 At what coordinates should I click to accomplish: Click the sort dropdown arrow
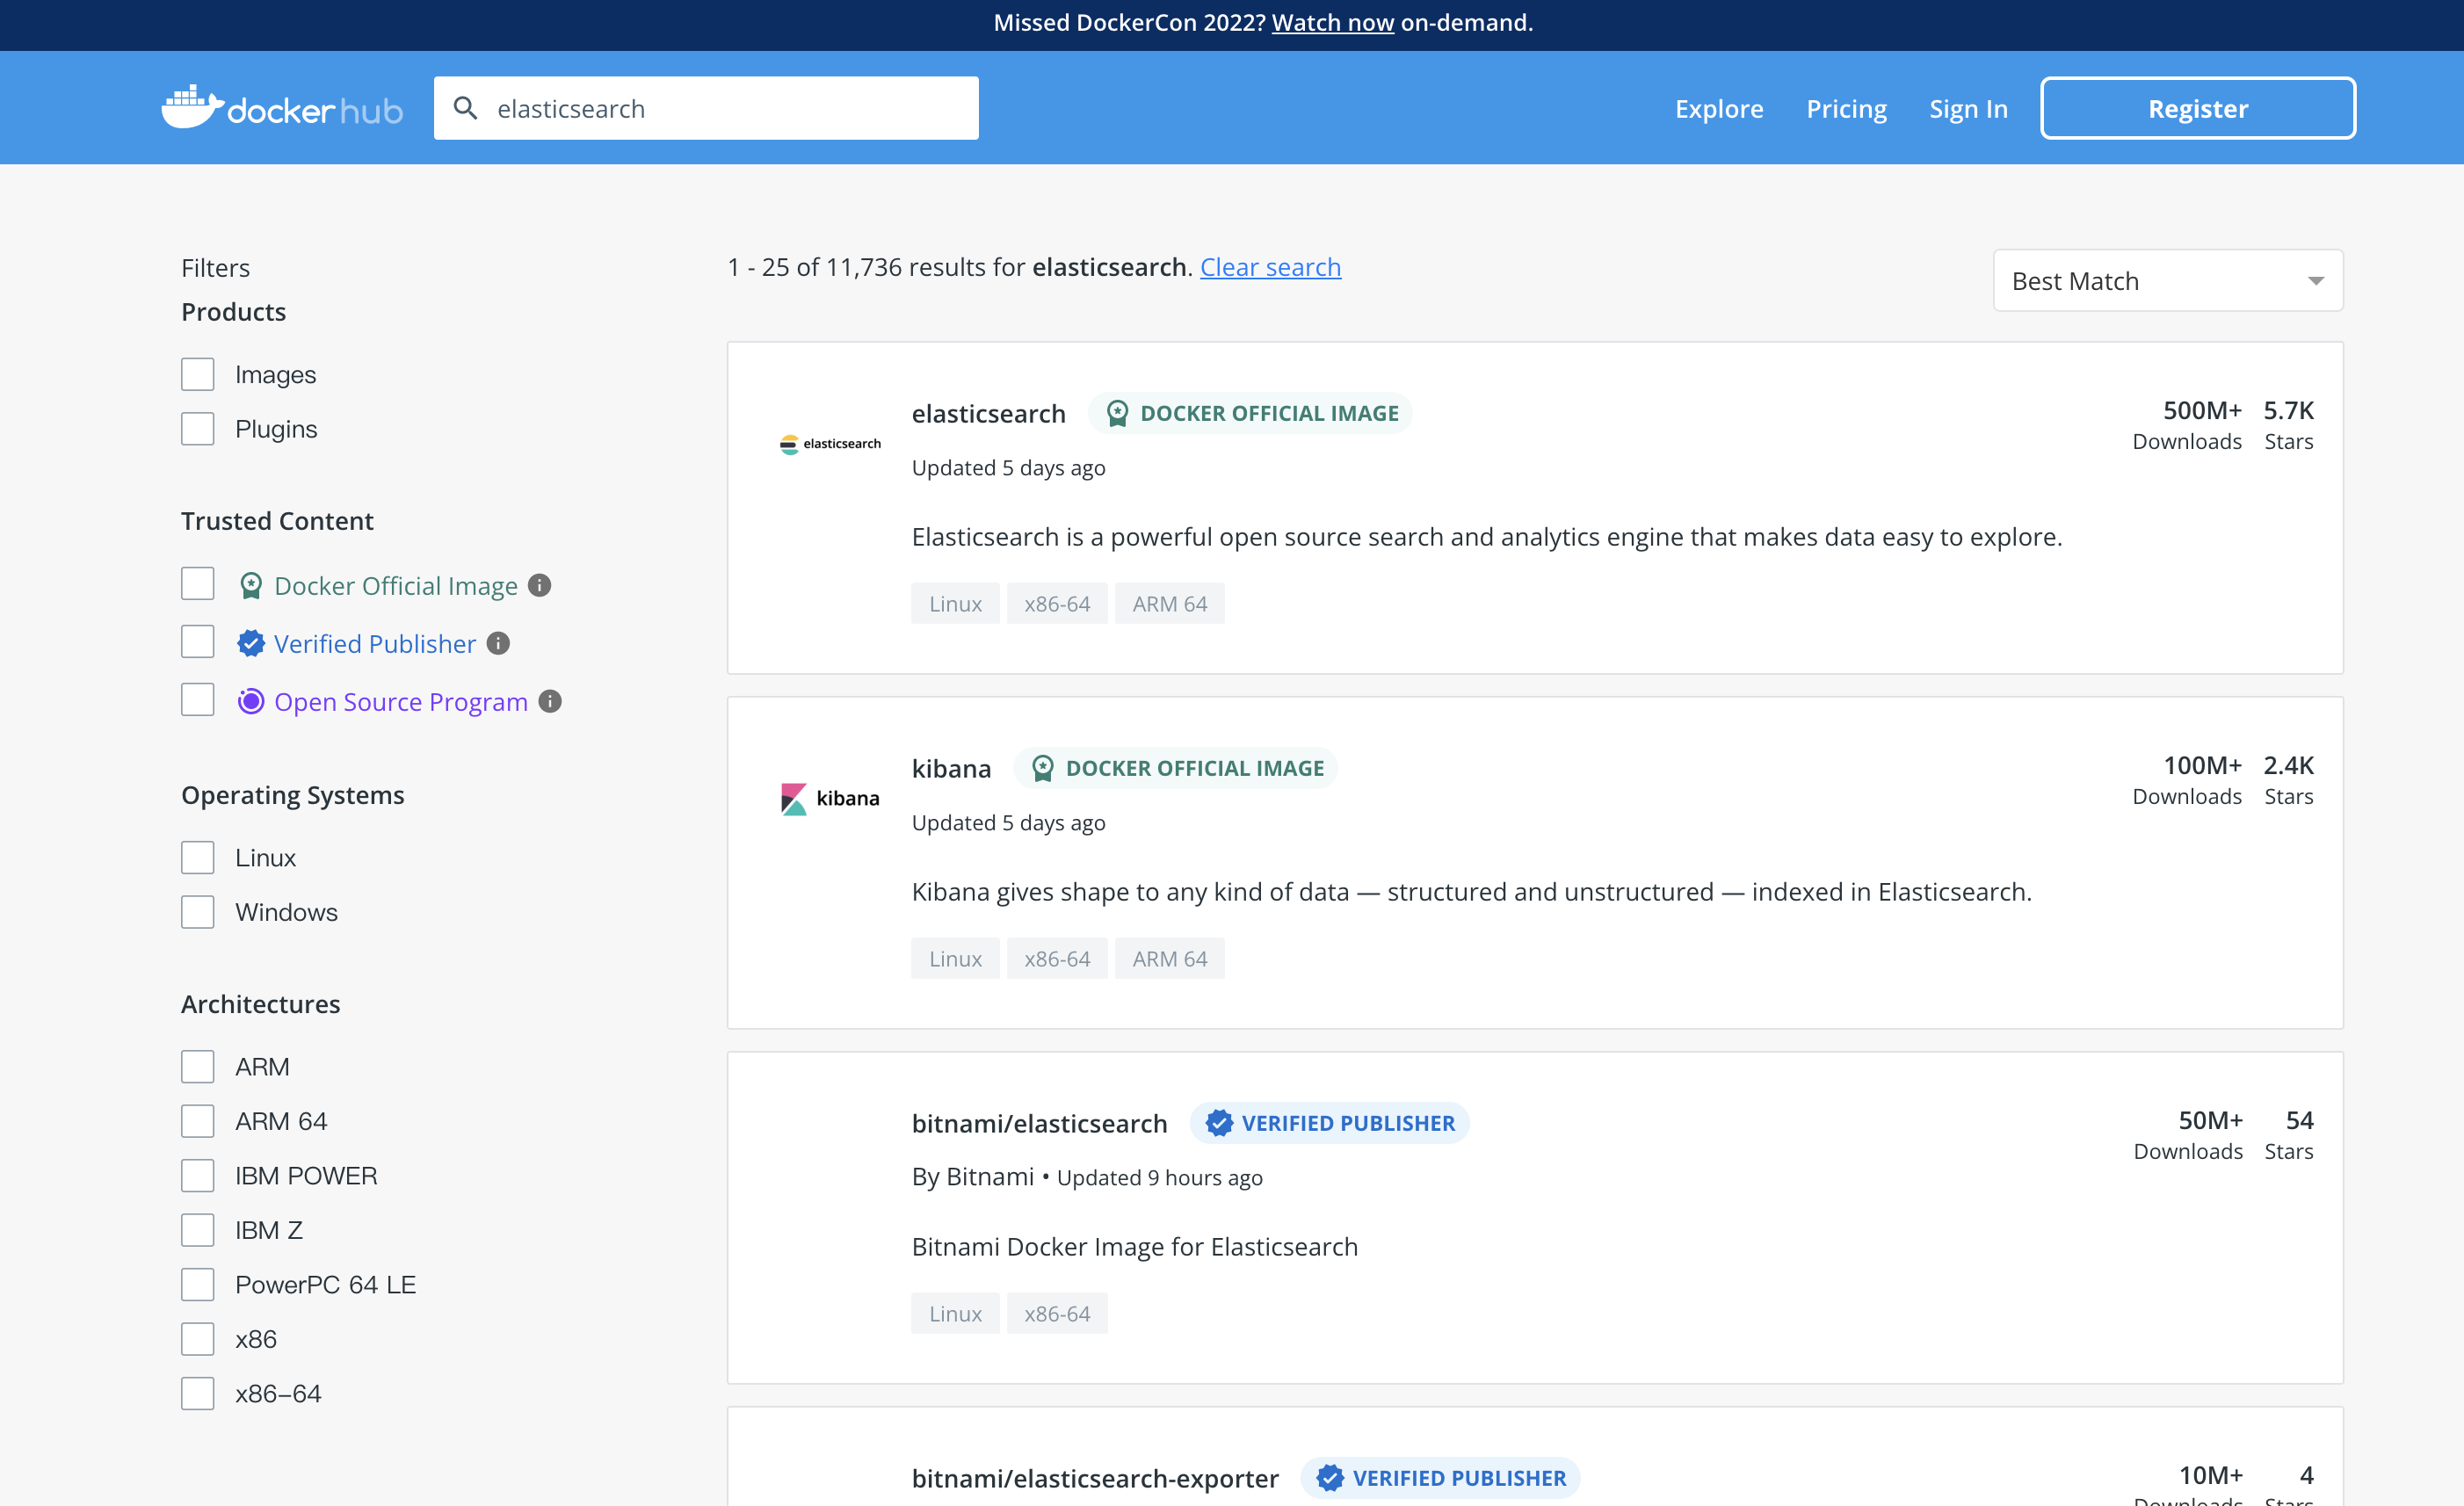click(x=2315, y=281)
